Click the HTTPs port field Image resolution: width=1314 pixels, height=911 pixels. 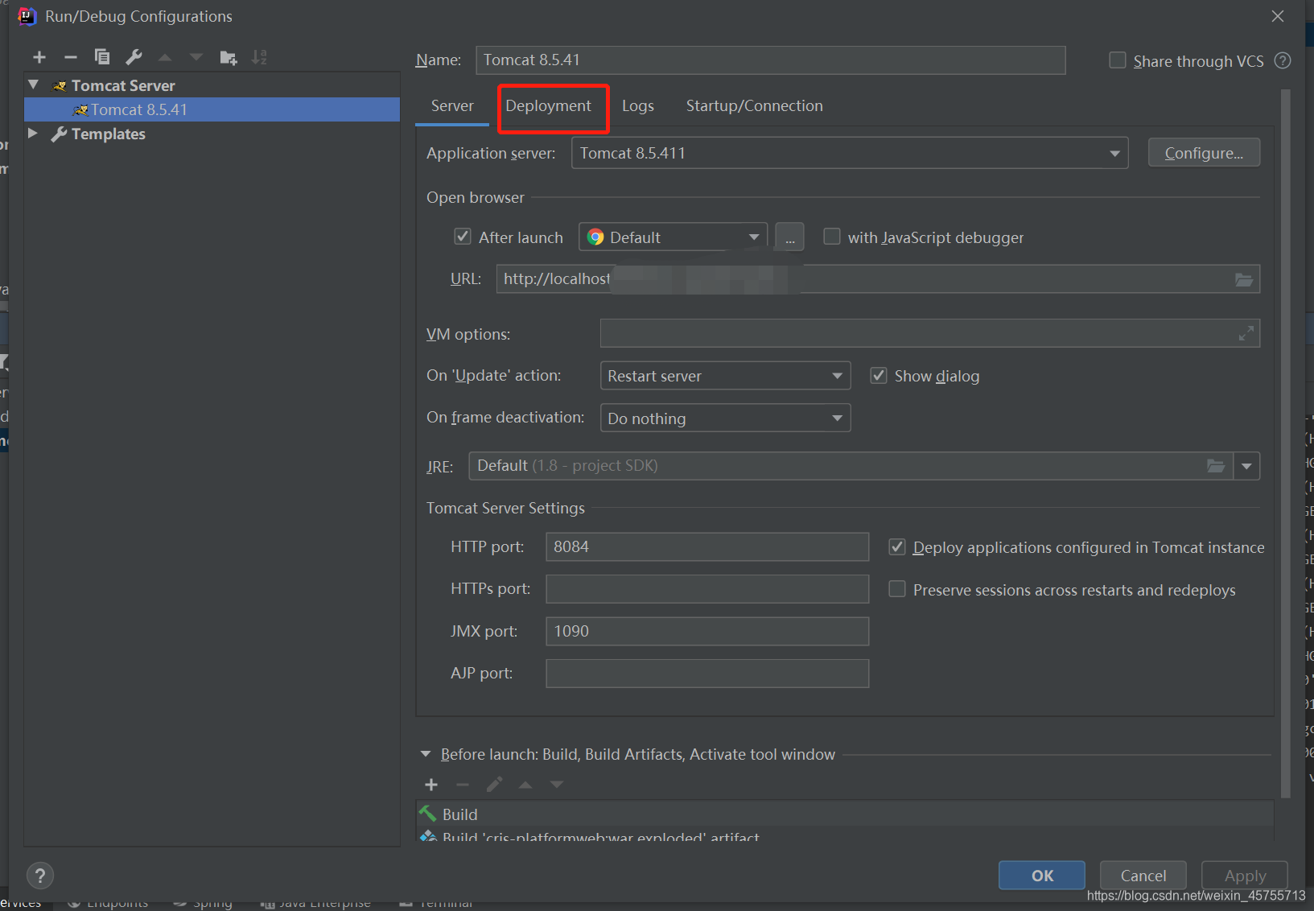click(707, 589)
